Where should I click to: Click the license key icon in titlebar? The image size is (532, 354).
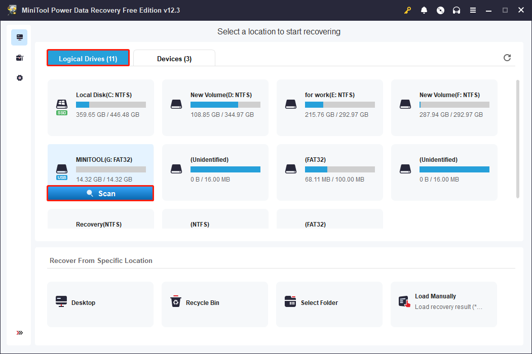tap(407, 10)
